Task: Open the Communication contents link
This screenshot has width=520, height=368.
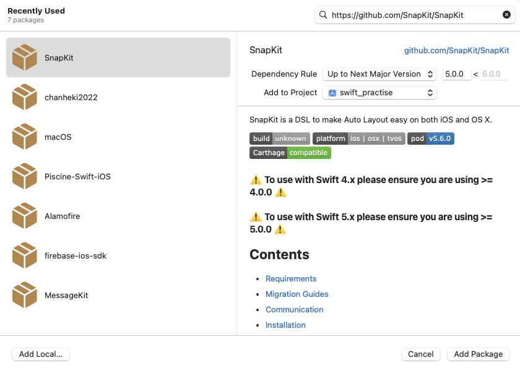Action: point(295,309)
